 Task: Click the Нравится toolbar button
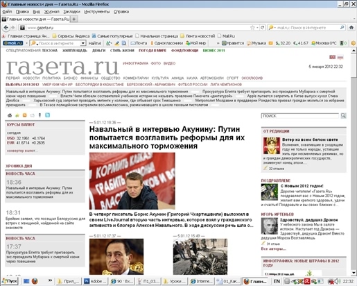[233, 43]
